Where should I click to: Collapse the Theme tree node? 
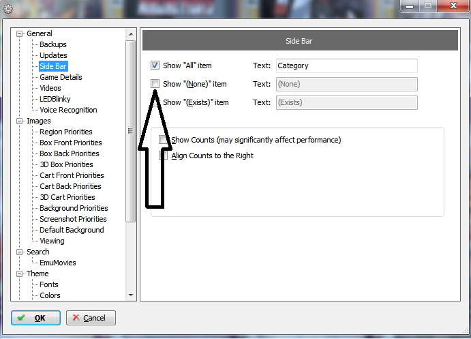[x=19, y=274]
